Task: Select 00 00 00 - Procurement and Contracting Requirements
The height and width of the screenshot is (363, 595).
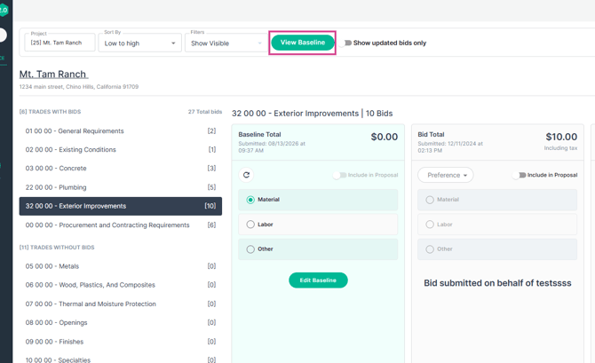Action: 121,225
